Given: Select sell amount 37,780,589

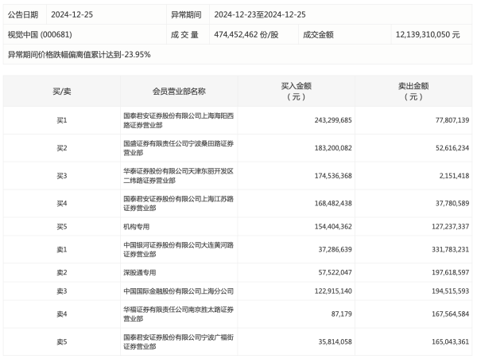Looking at the screenshot, I should 452,204.
